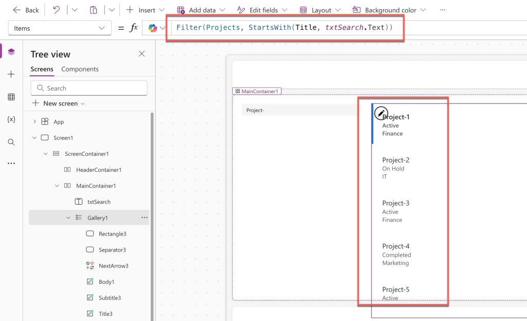Switch to the Components tab
The width and height of the screenshot is (527, 321).
80,69
